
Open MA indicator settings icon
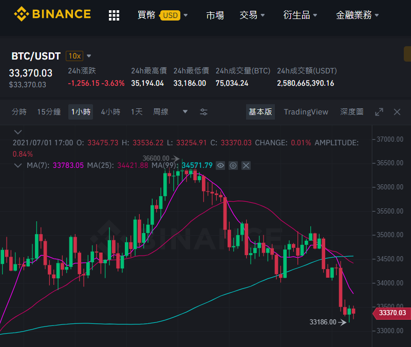click(x=233, y=165)
